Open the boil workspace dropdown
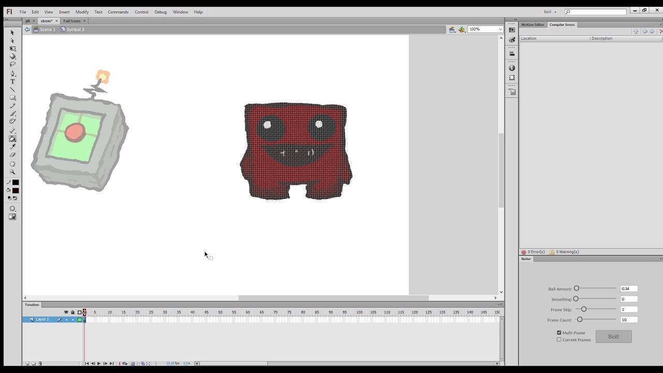 (550, 12)
